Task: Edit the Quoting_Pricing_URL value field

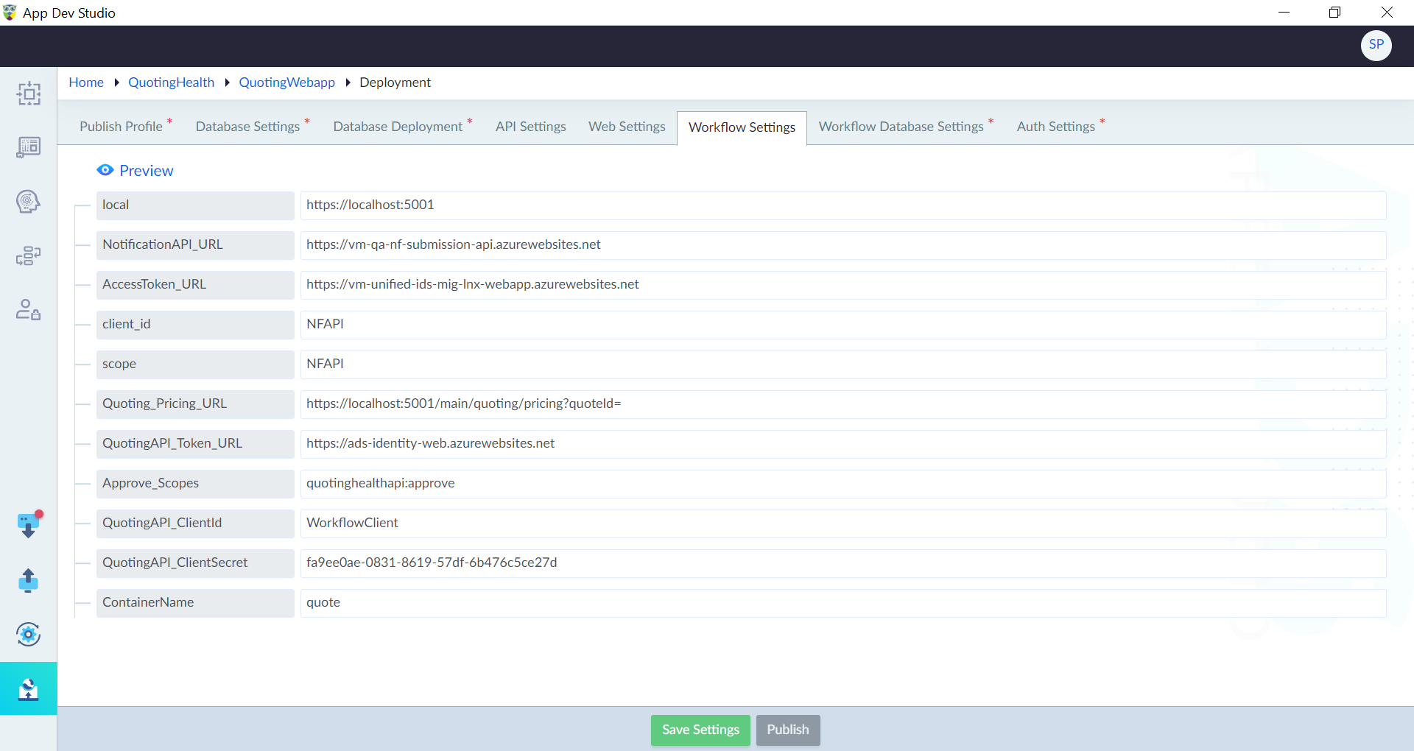Action: (x=843, y=404)
